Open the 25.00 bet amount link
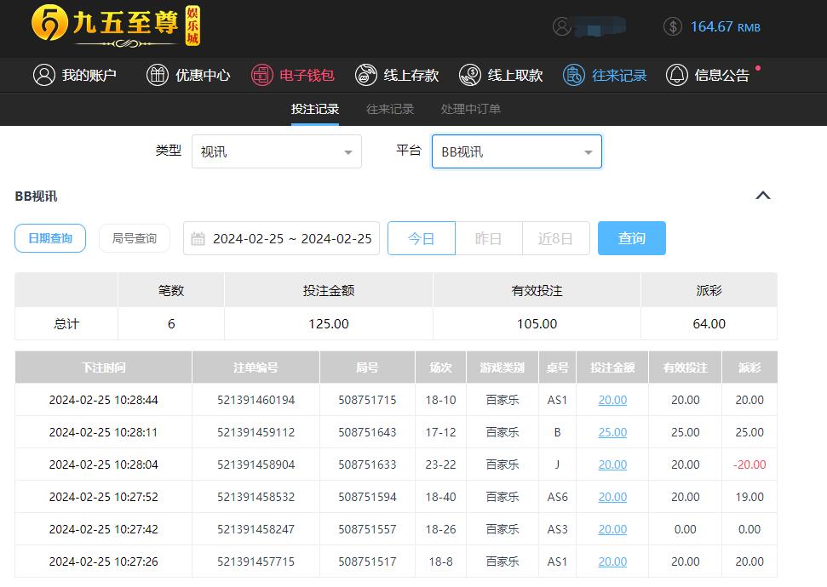The image size is (827, 587). click(612, 432)
